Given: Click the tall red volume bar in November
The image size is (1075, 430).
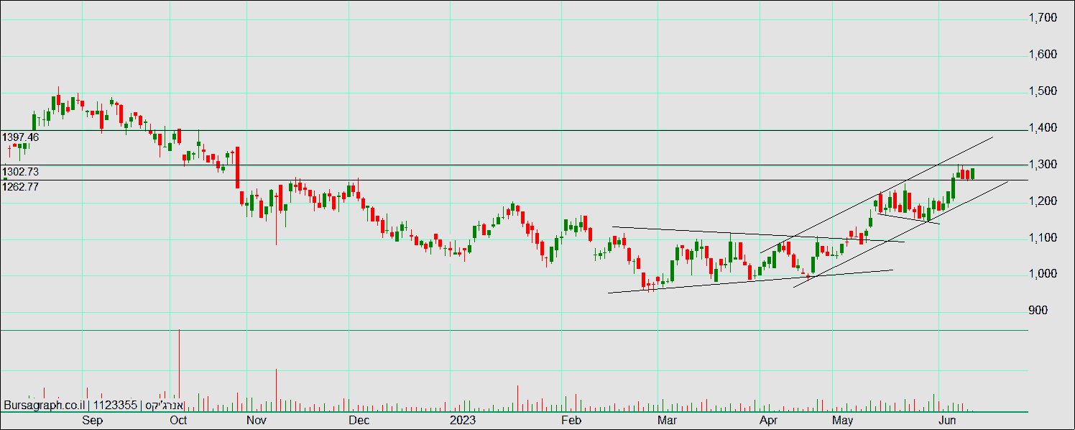Looking at the screenshot, I should 276,390.
